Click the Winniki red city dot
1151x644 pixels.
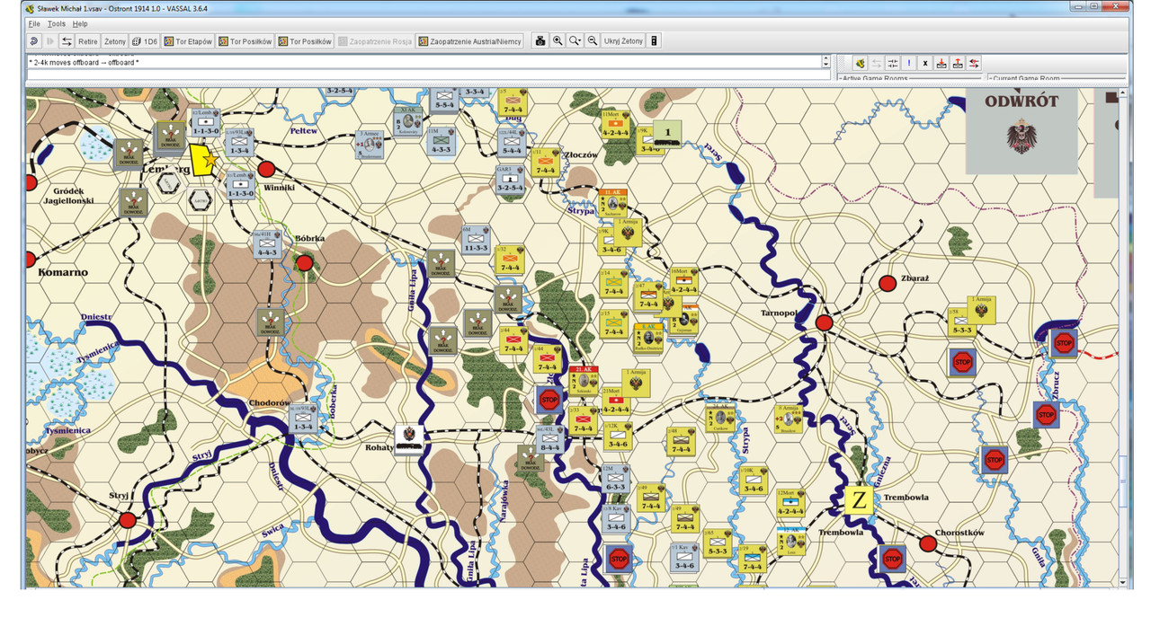[266, 169]
